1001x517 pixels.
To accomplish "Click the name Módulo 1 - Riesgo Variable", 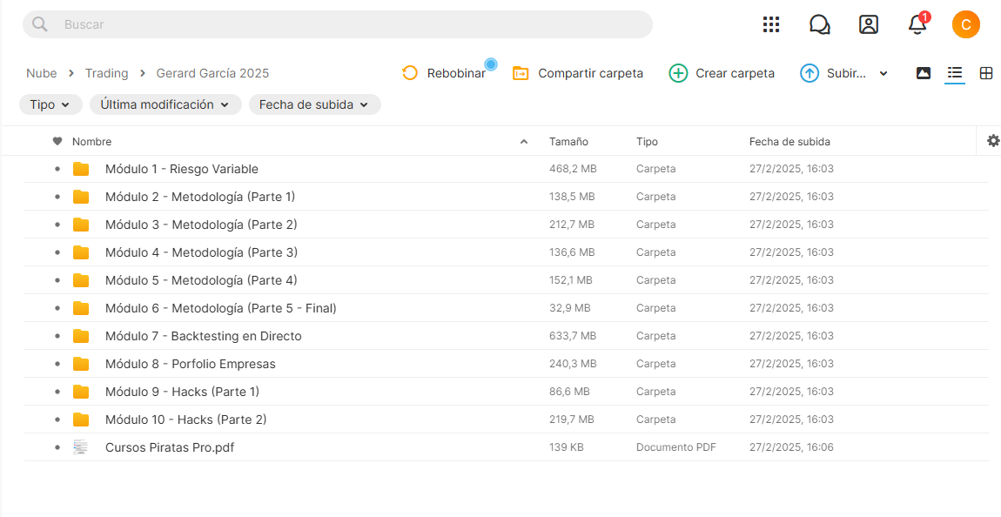I will 182,169.
